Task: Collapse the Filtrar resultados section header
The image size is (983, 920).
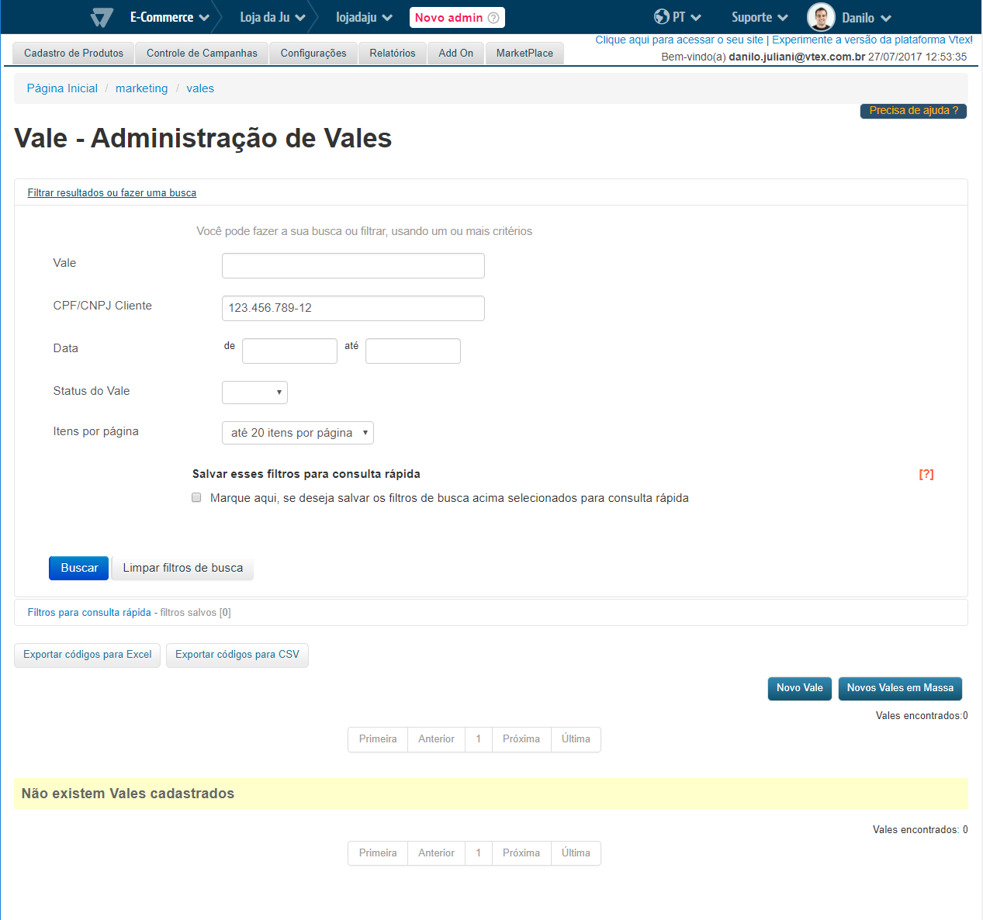Action: pyautogui.click(x=112, y=193)
